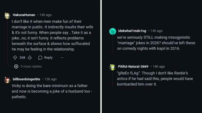Open HakunaHuman's username profile link
Image resolution: width=202 pixels, height=113 pixels.
(24, 15)
